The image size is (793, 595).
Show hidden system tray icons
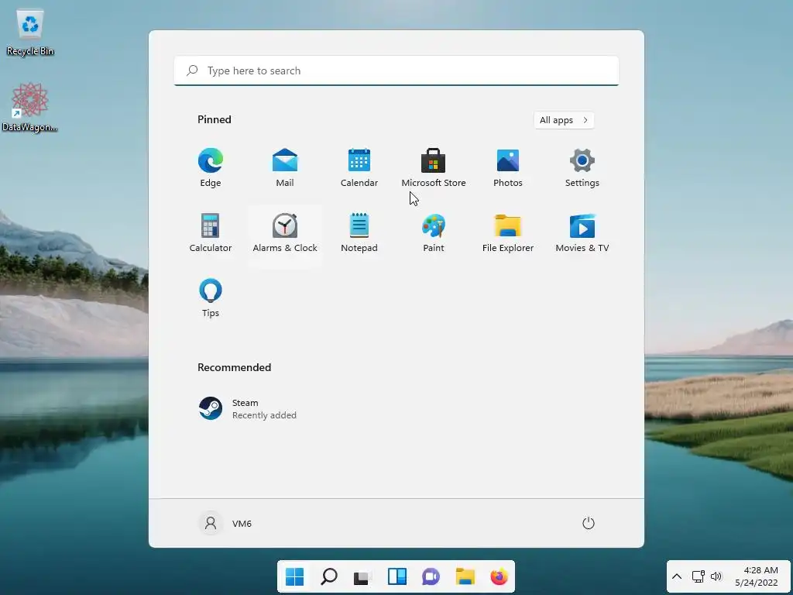pyautogui.click(x=677, y=576)
